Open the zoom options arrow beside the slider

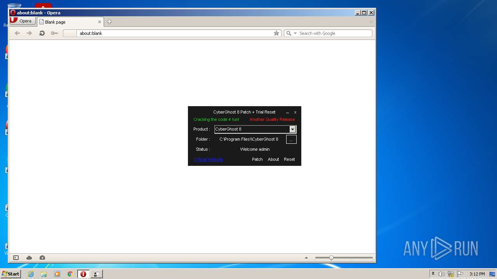point(306,258)
